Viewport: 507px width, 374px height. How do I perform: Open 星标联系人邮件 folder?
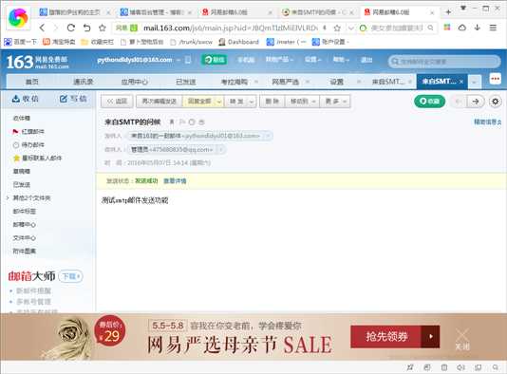[x=37, y=158]
